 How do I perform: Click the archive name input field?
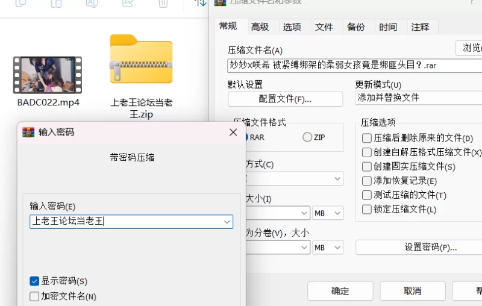(355, 66)
